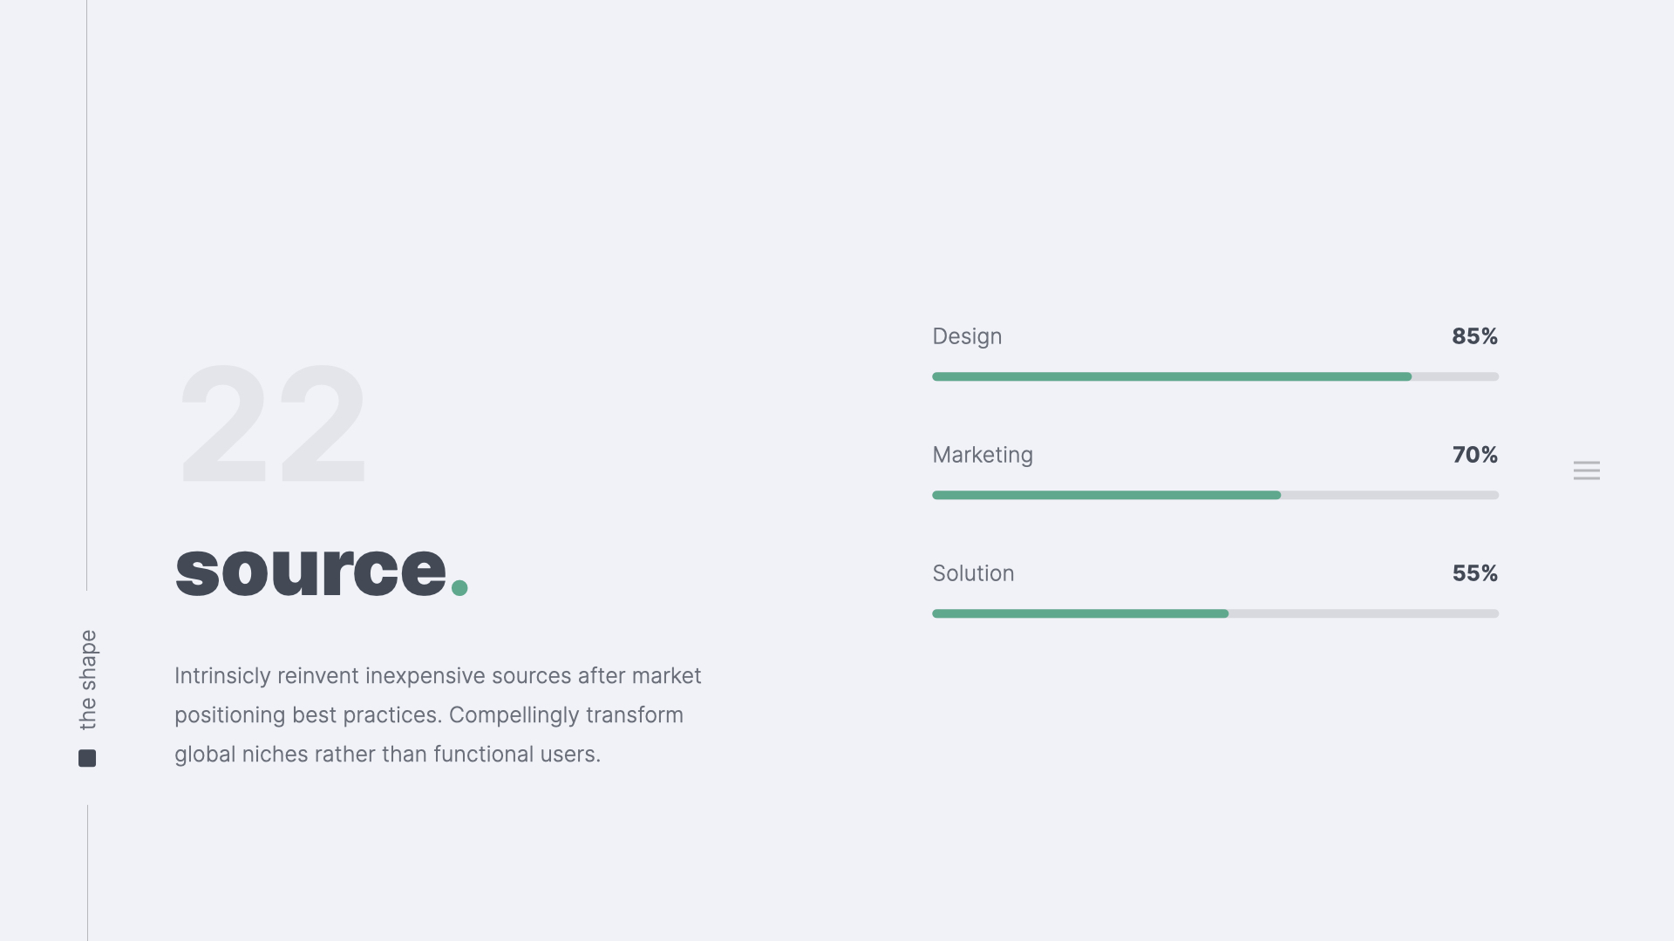Click the unfilled end of Design bar
Screen dimensions: 1674x941
pyautogui.click(x=1455, y=376)
